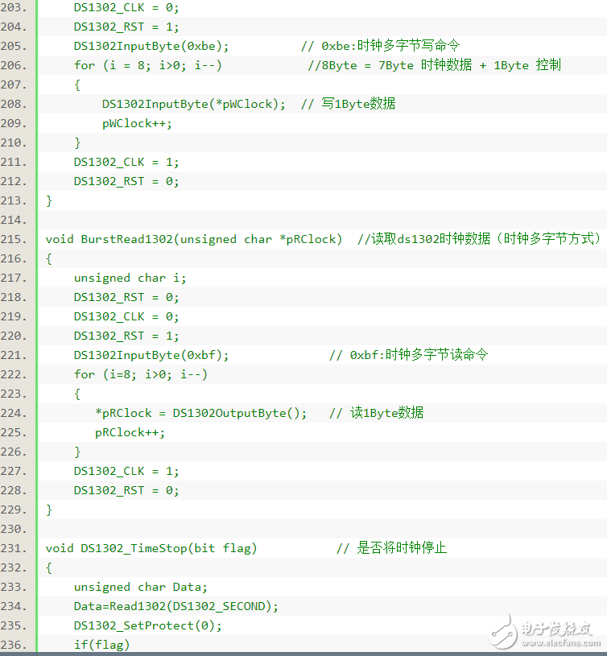Click comment '// 写1Byte数据'
The width and height of the screenshot is (607, 656).
click(348, 104)
